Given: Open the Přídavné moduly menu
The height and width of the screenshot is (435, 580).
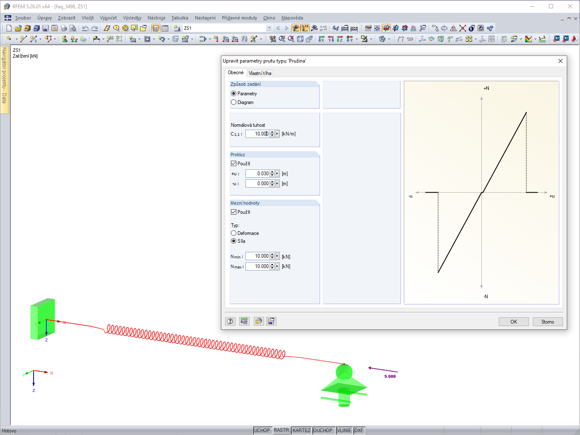Looking at the screenshot, I should click(239, 18).
